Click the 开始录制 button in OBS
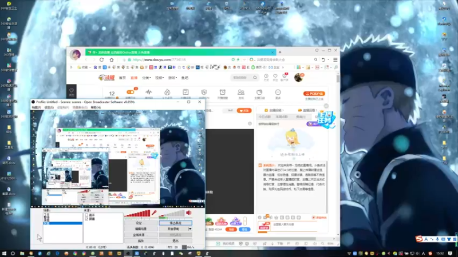Viewport: 458px width, 257px height. coord(173,229)
